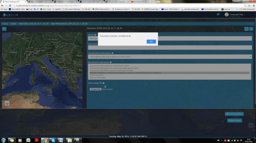
Task: Open Windows Start menu
Action: tap(4, 140)
